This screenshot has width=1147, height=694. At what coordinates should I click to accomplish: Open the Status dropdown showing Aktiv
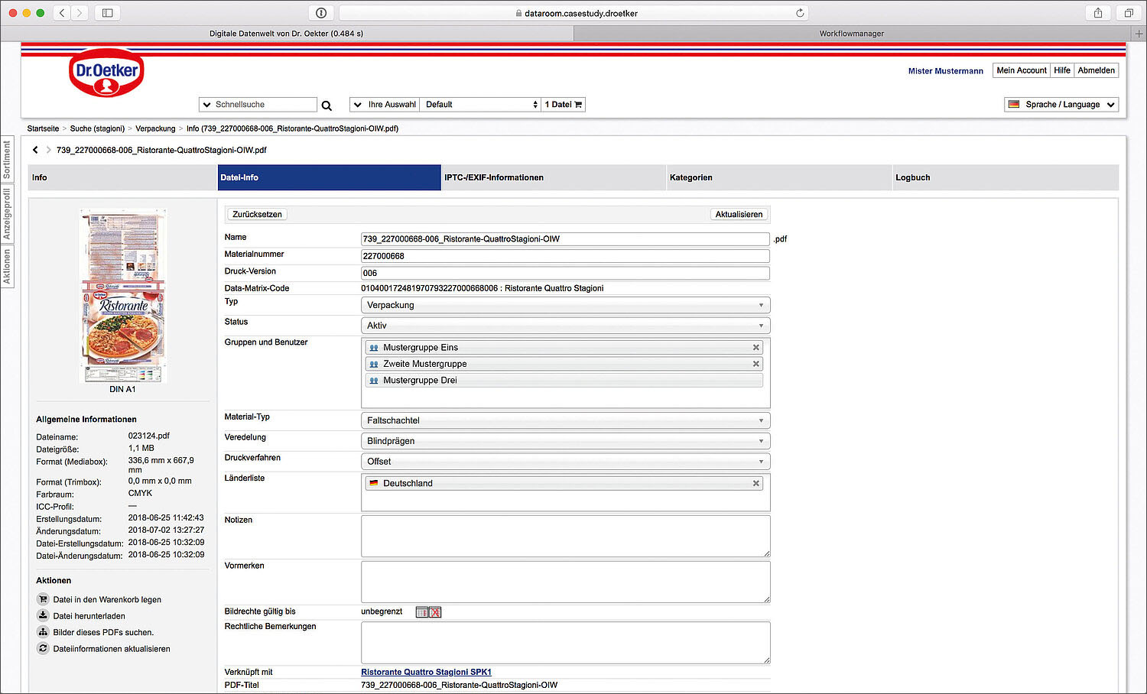565,326
